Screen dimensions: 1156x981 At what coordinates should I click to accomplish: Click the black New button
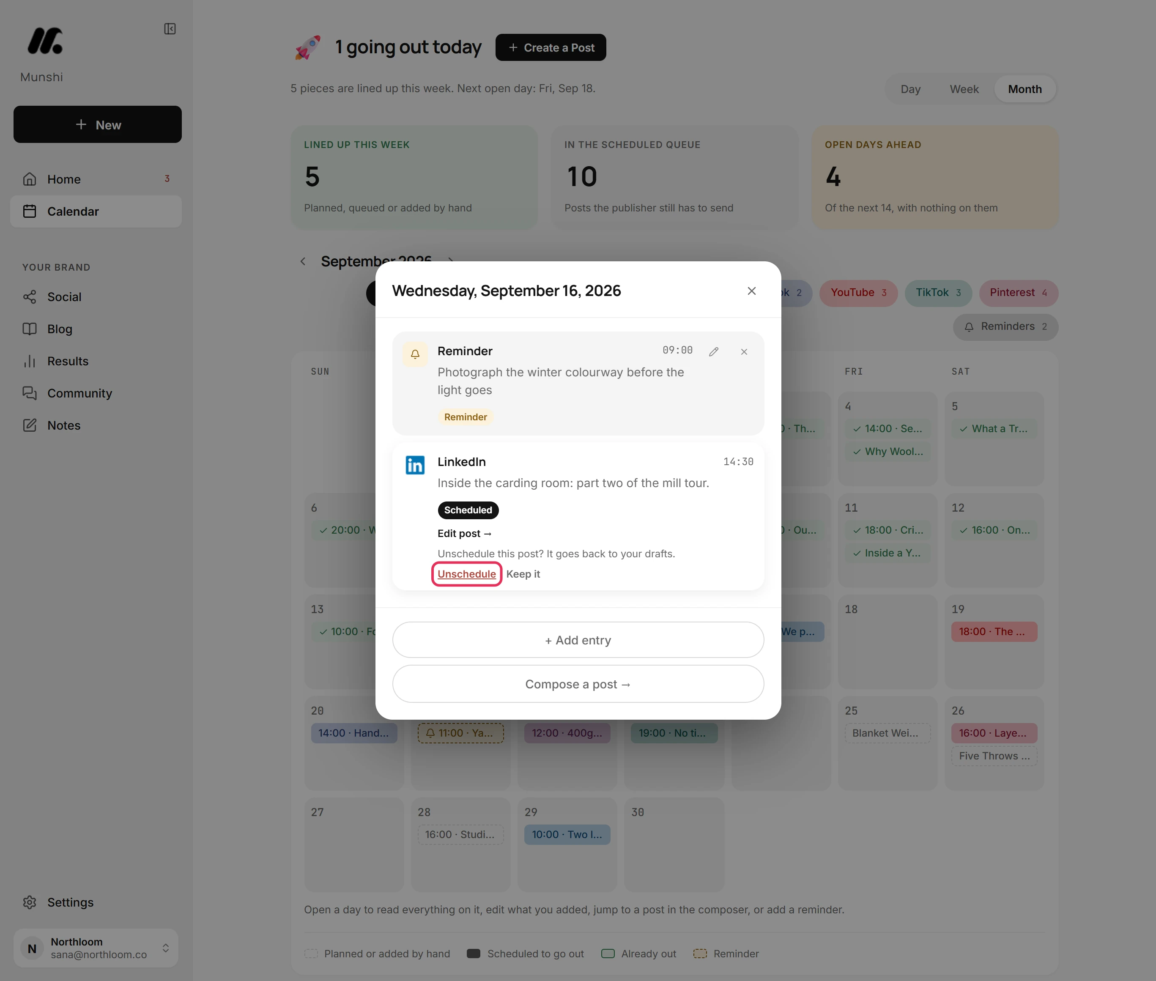(97, 125)
